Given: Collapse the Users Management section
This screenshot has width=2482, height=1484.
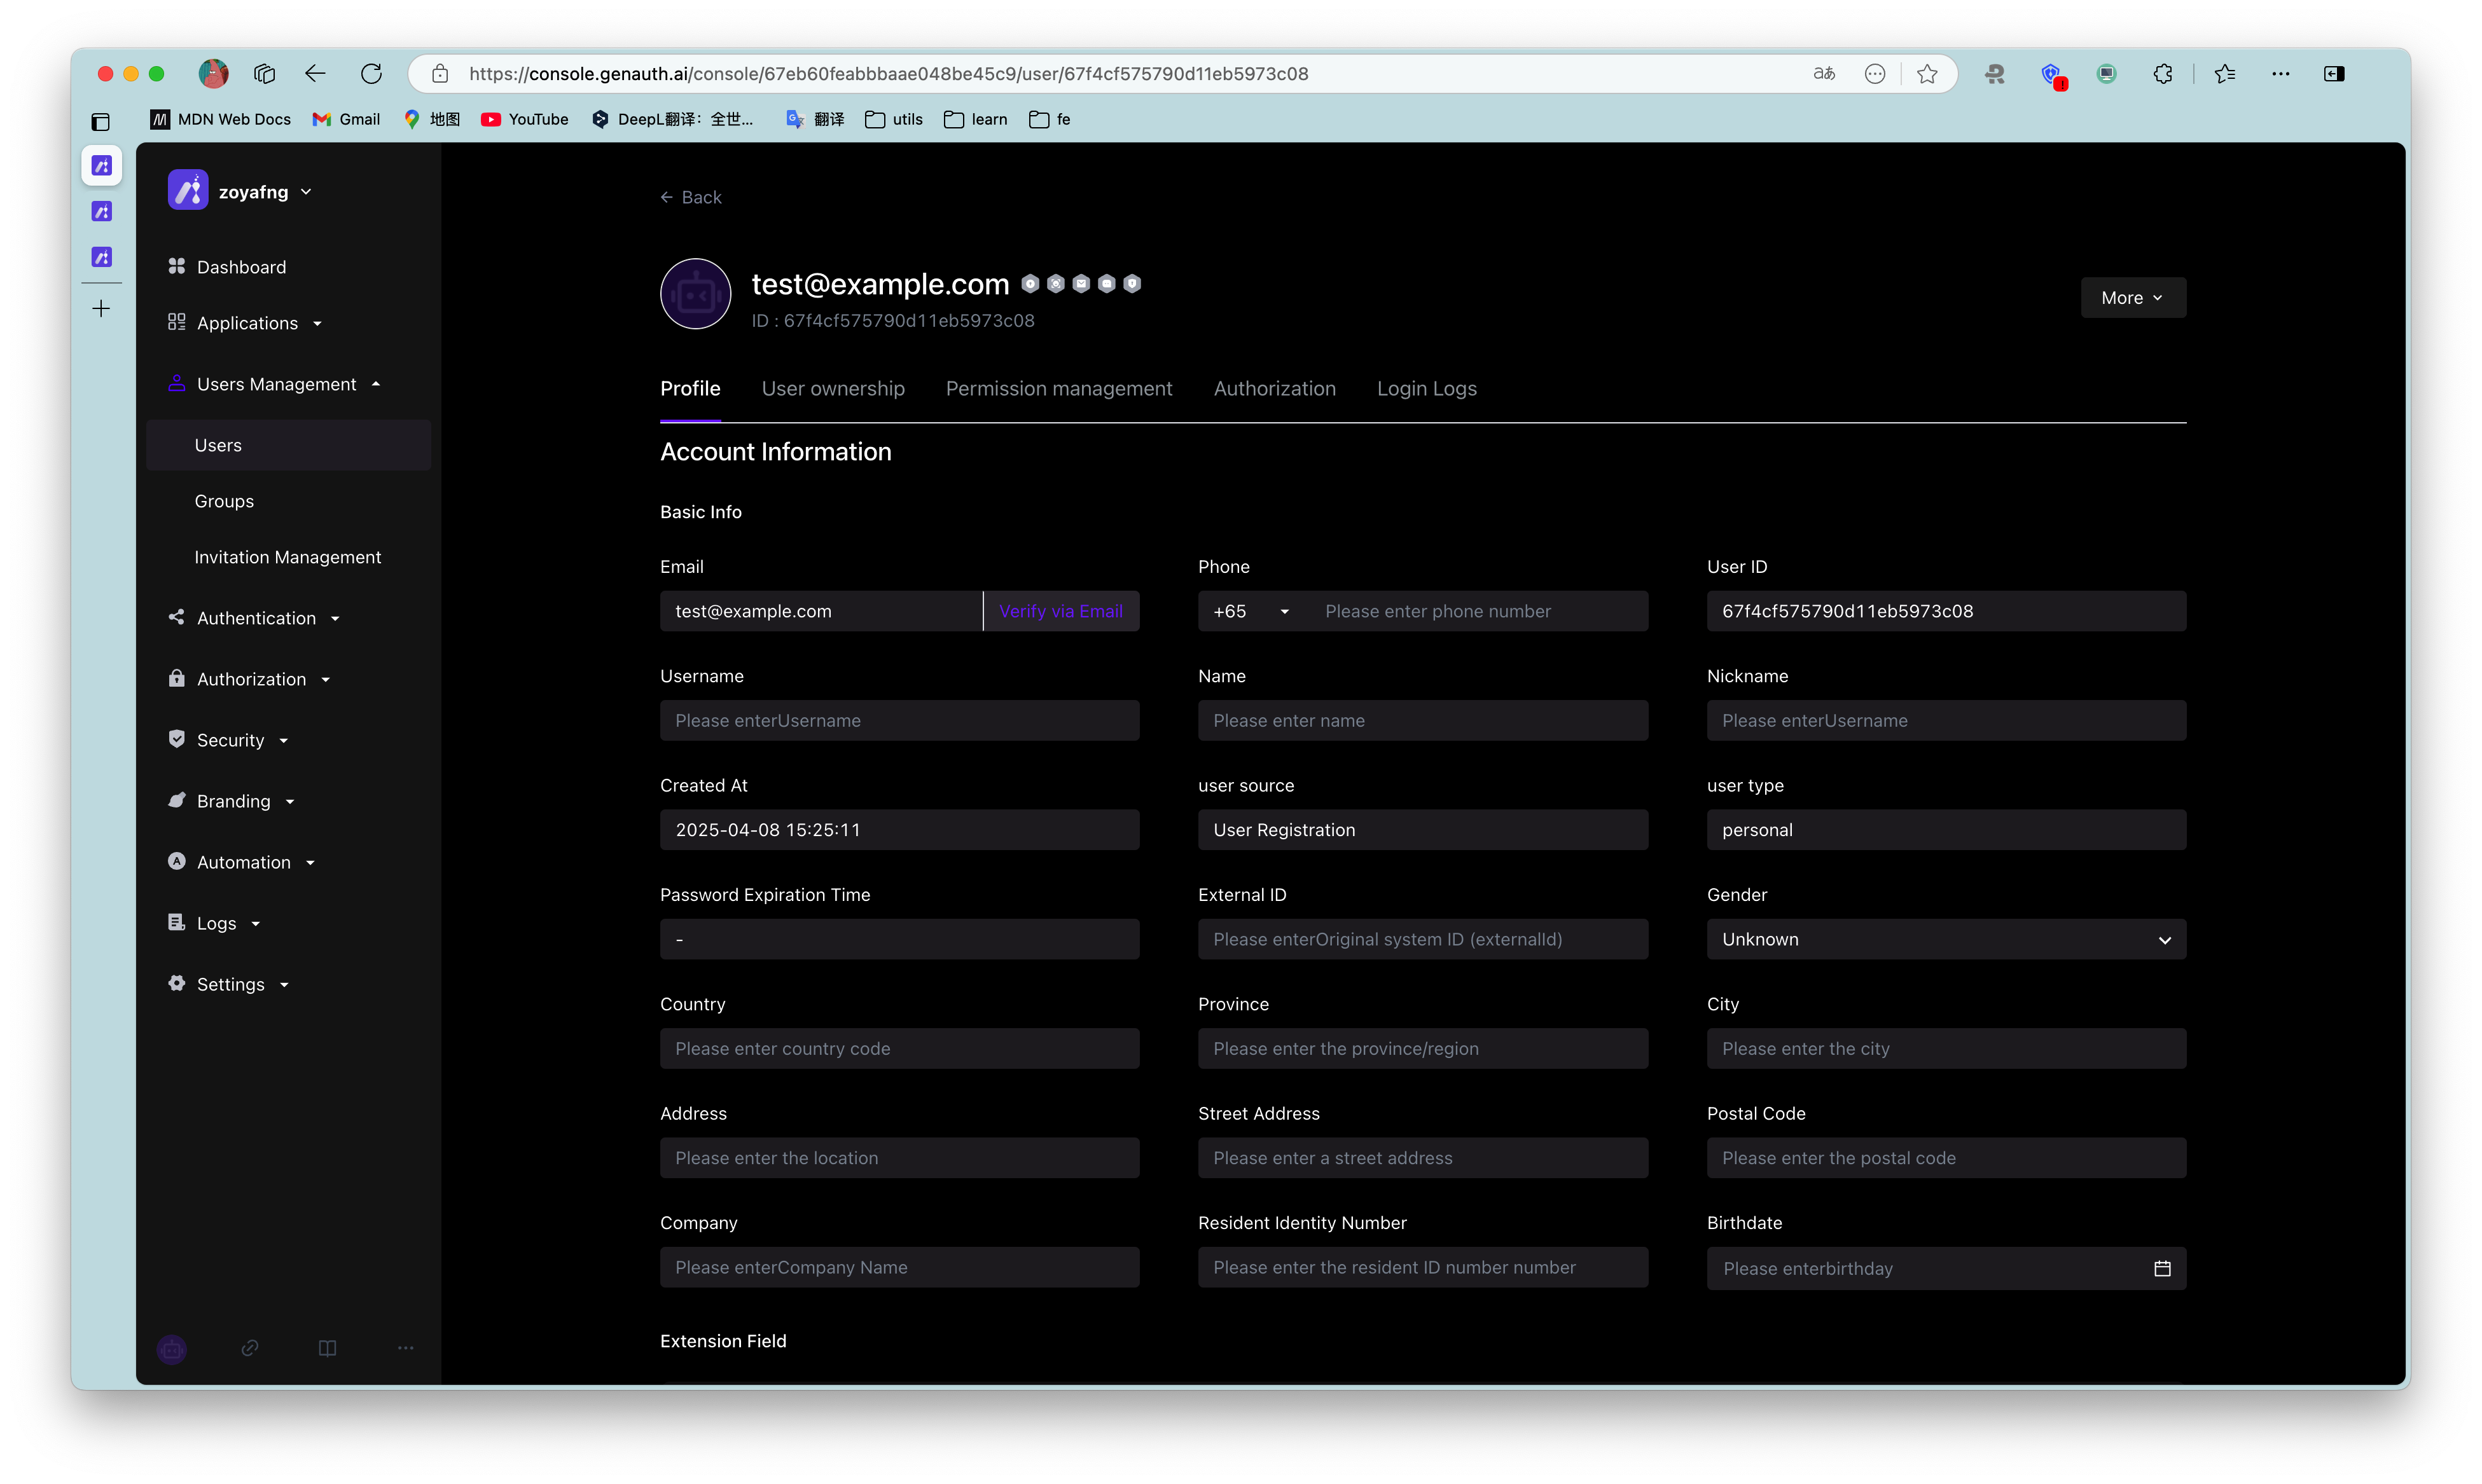Looking at the screenshot, I should point(275,384).
